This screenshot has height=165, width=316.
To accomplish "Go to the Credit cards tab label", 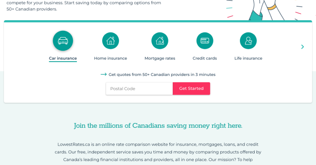I will click(204, 58).
